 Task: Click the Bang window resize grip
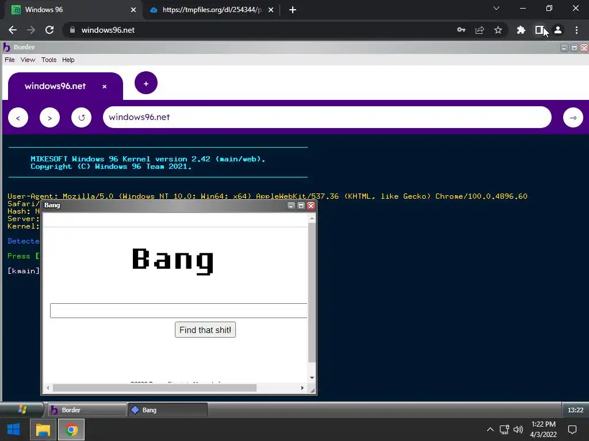point(312,390)
